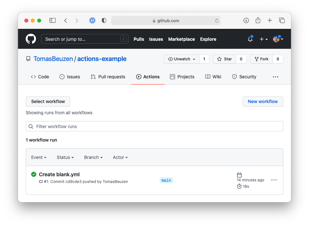Go back with the Safari back arrow
The width and height of the screenshot is (309, 226).
point(66,21)
